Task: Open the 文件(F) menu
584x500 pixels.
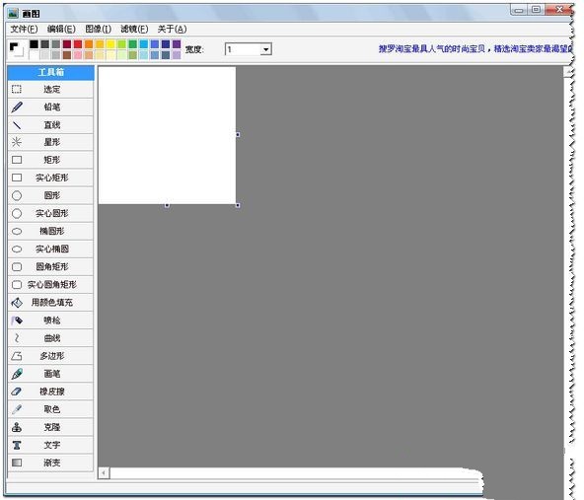Action: [x=24, y=29]
